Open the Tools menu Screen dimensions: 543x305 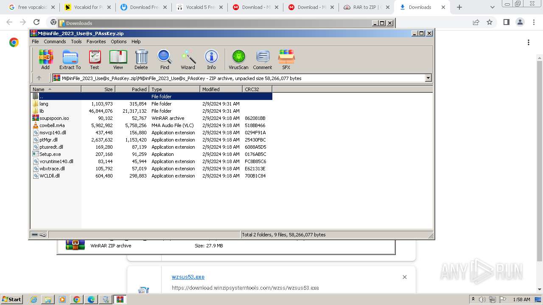[x=76, y=42]
